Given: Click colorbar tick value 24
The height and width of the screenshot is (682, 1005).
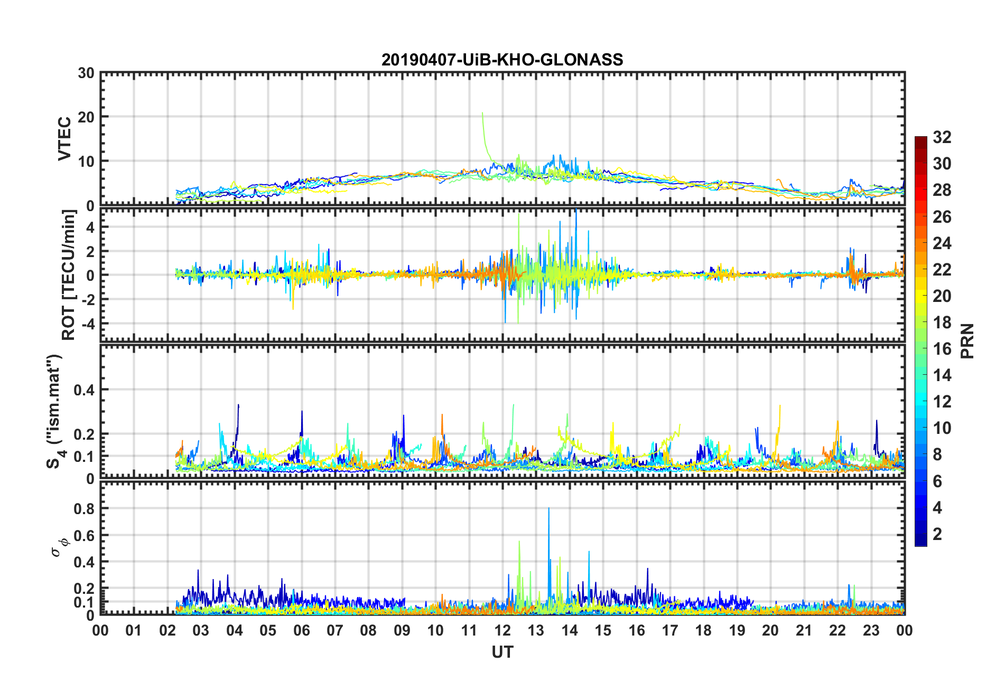Looking at the screenshot, I should click(x=942, y=243).
